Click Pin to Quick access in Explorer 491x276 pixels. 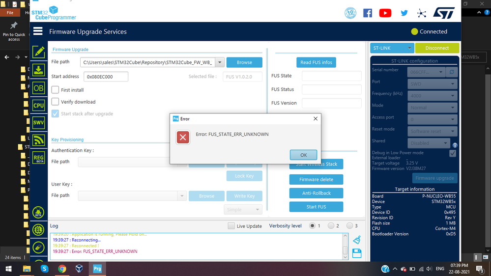point(14,31)
